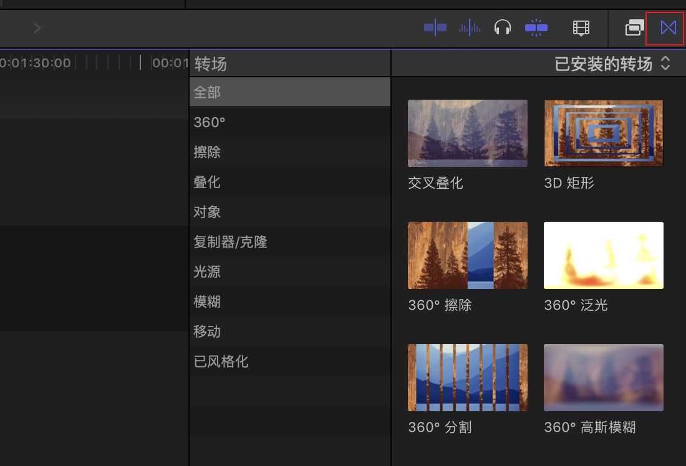Select the 3D 矩形 transition thumbnail
The image size is (686, 466).
click(603, 133)
